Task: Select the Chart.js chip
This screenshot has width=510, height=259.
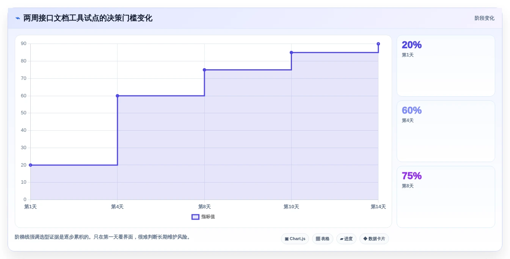Action: (295, 239)
